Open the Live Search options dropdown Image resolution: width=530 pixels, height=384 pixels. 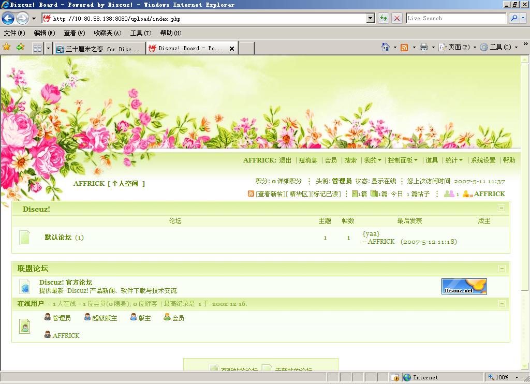click(x=523, y=18)
